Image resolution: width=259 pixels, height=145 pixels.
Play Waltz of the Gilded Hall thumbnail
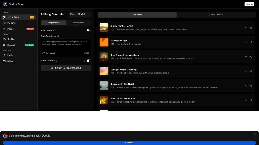(x=104, y=100)
